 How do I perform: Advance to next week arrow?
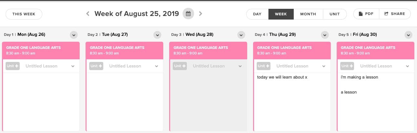(201, 14)
